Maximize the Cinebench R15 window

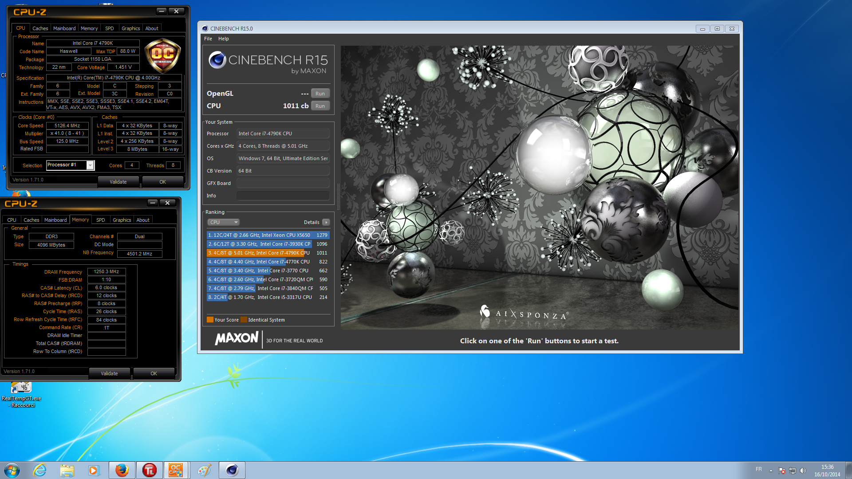(x=717, y=28)
